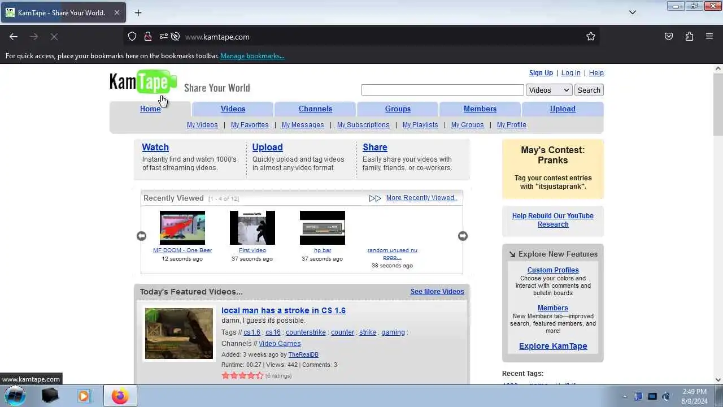Open the Windows Start button
723x407 pixels.
pos(15,396)
